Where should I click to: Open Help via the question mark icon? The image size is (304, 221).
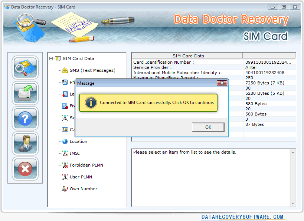coord(25,118)
